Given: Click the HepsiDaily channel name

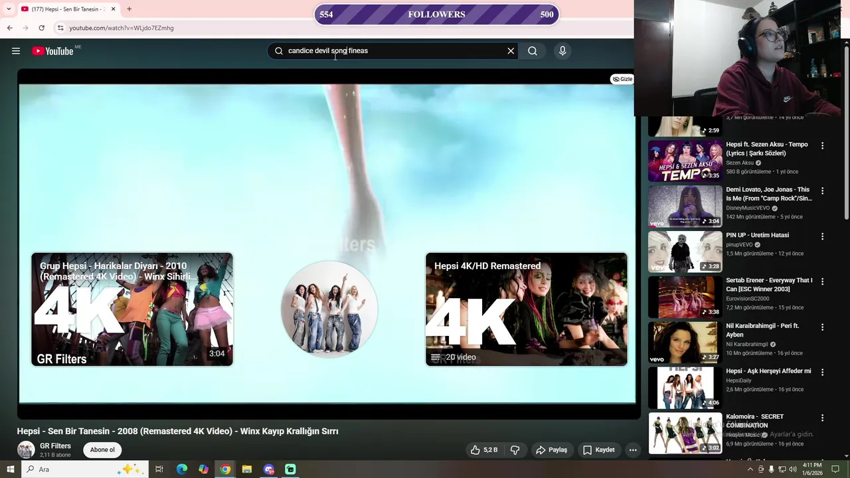Looking at the screenshot, I should (x=739, y=380).
